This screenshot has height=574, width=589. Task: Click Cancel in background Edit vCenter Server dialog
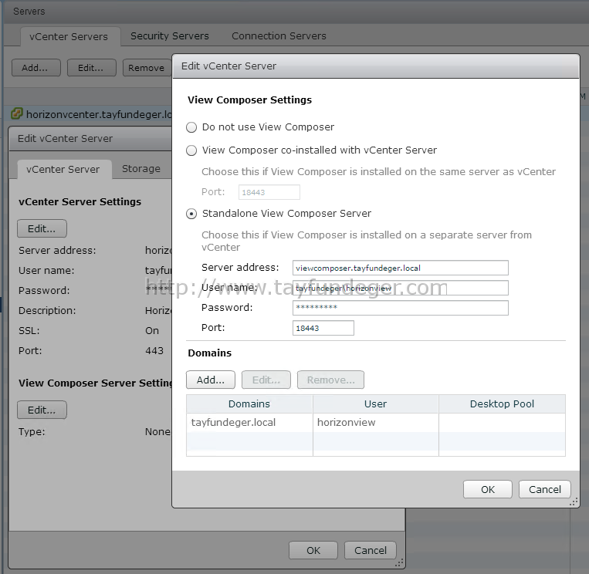[371, 550]
